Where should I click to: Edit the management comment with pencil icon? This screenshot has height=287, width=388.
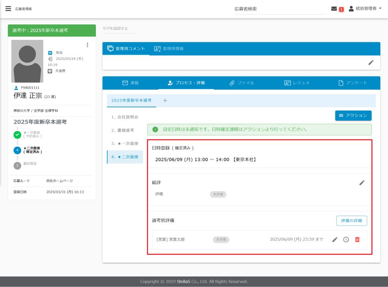tap(371, 63)
